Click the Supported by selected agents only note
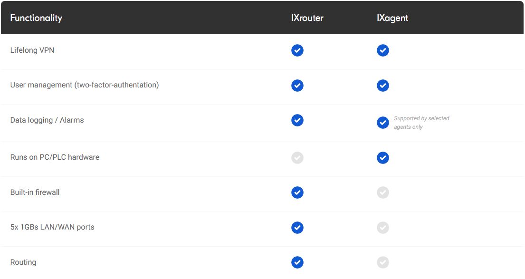Viewport: 525px width, 279px height. pos(421,123)
